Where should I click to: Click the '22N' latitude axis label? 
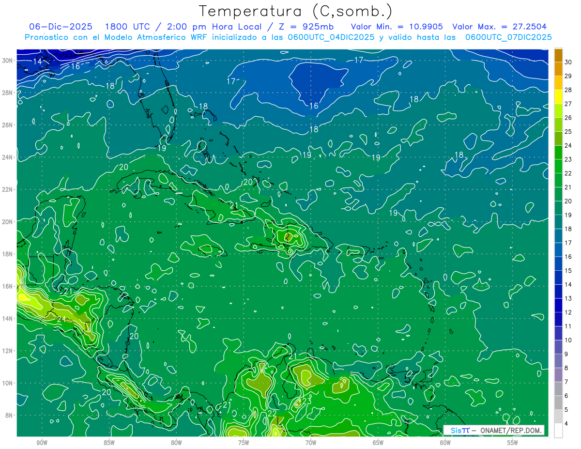(7, 189)
